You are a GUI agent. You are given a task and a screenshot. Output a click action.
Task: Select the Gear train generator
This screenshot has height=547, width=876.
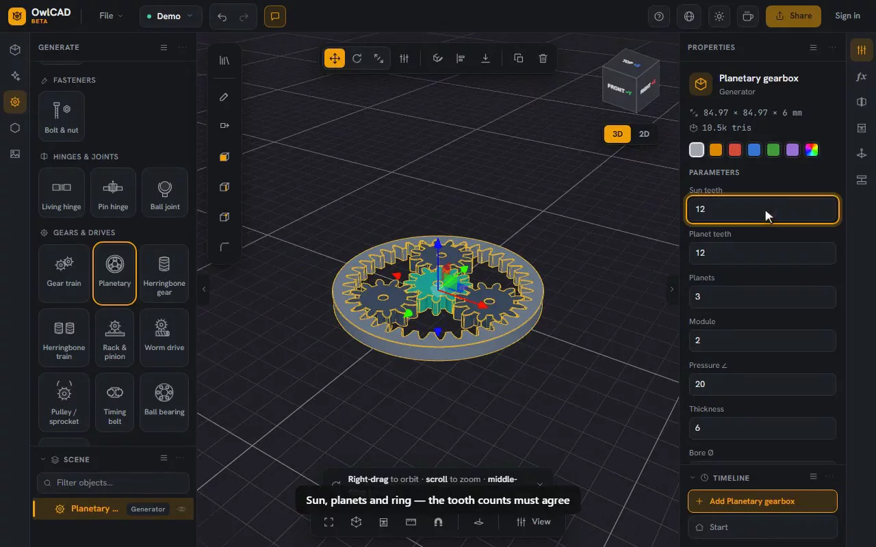point(64,273)
